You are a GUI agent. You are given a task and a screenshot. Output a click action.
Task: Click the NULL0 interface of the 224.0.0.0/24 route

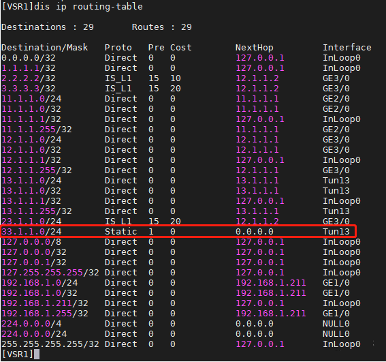click(x=336, y=334)
